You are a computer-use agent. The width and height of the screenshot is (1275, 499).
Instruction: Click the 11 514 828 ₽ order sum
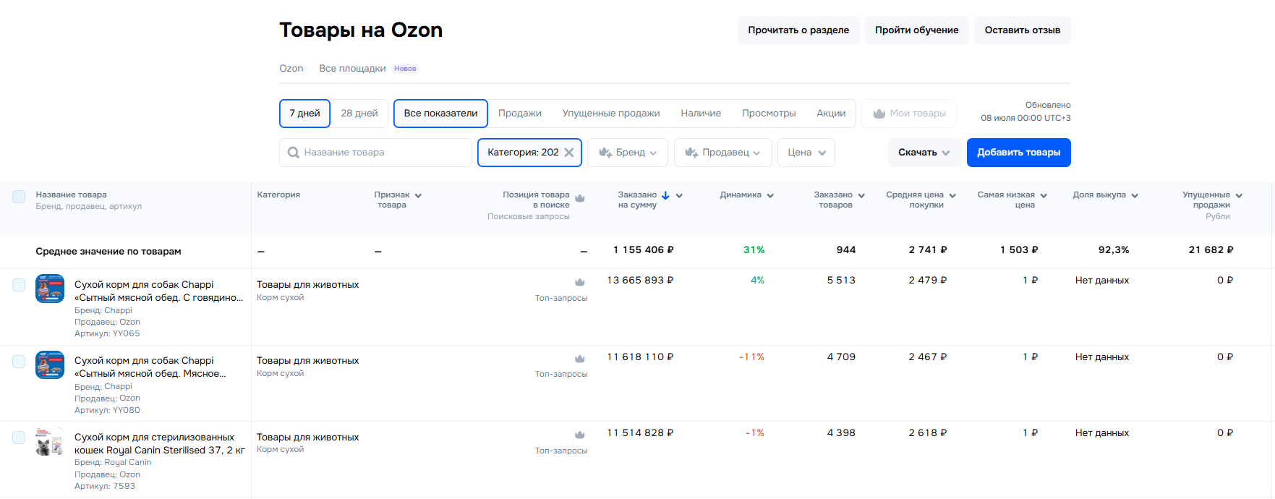coord(640,433)
